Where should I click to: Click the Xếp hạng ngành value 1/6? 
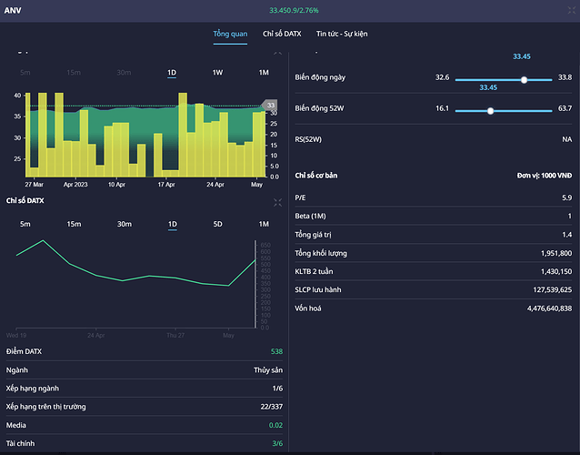(x=277, y=389)
